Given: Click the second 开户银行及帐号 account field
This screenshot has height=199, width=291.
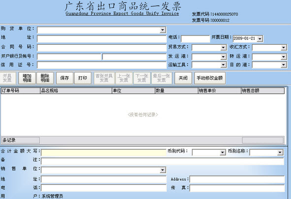Looking at the screenshot, I should point(134,57).
